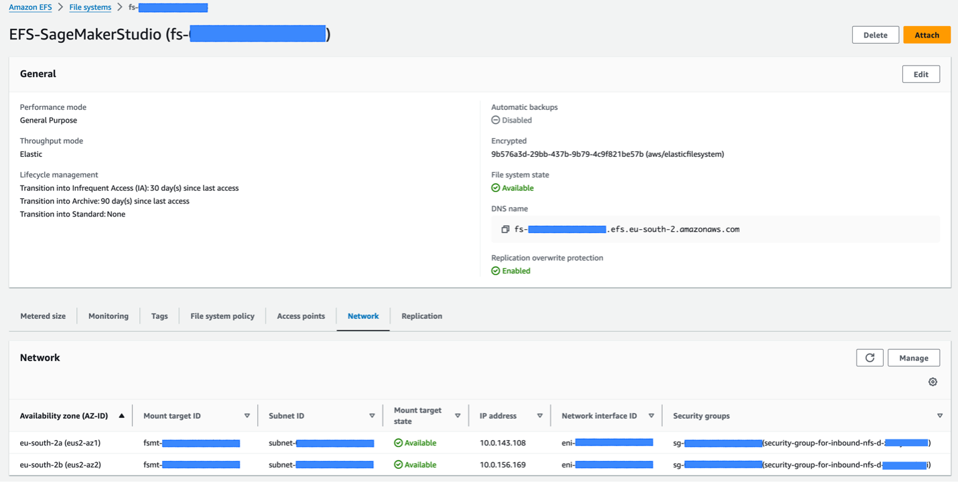This screenshot has height=485, width=958.
Task: Click Elastic throughput mode value
Action: pyautogui.click(x=31, y=154)
